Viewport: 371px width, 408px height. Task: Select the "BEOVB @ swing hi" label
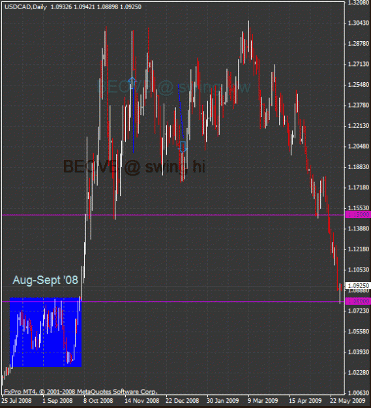click(134, 166)
